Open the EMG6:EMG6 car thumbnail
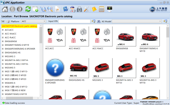Image resolution: width=170 pixels, height=105 pixels. coord(126,36)
